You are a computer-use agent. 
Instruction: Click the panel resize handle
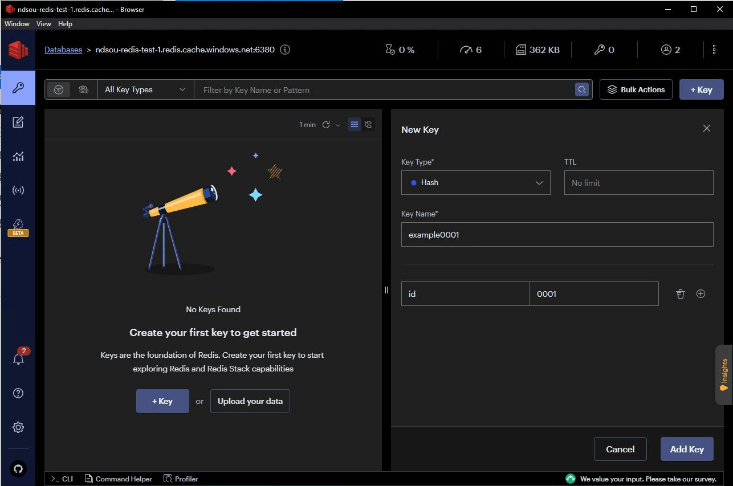tap(386, 289)
